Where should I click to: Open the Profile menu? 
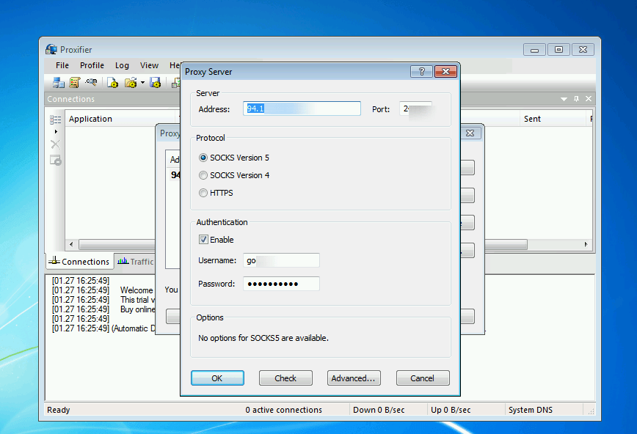(92, 65)
